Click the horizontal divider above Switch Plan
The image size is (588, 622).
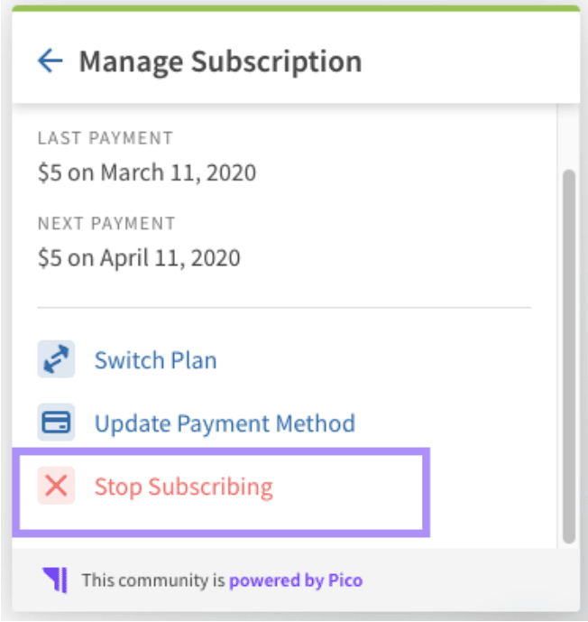(284, 308)
